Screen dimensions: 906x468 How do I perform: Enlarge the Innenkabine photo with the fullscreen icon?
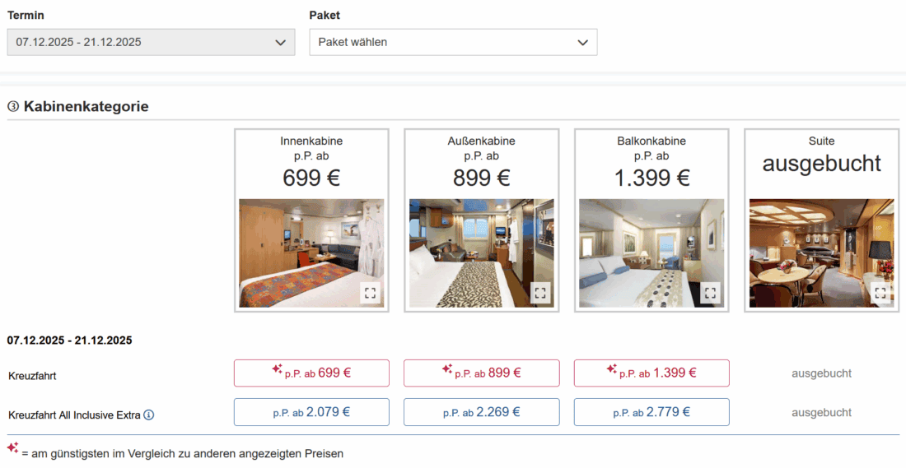(370, 293)
